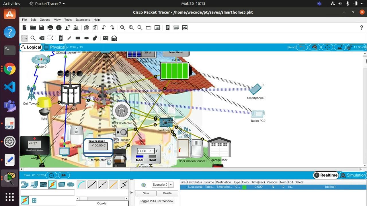Click the Toggle PDU List Window button
Viewport: 367px width, 206px height.
(157, 201)
